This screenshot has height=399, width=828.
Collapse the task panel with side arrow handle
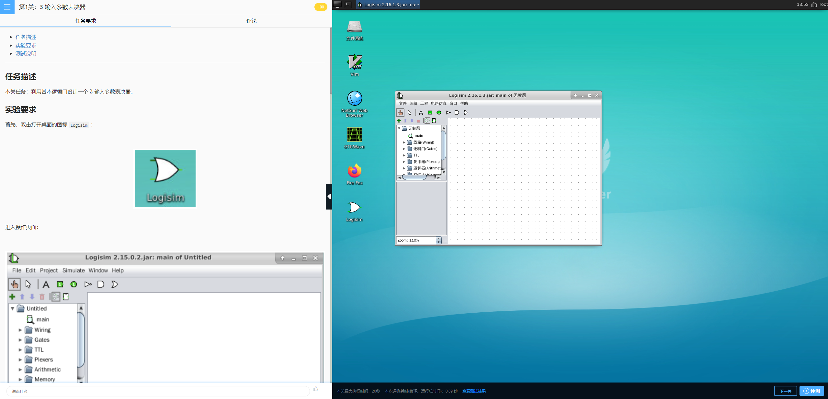coord(329,197)
